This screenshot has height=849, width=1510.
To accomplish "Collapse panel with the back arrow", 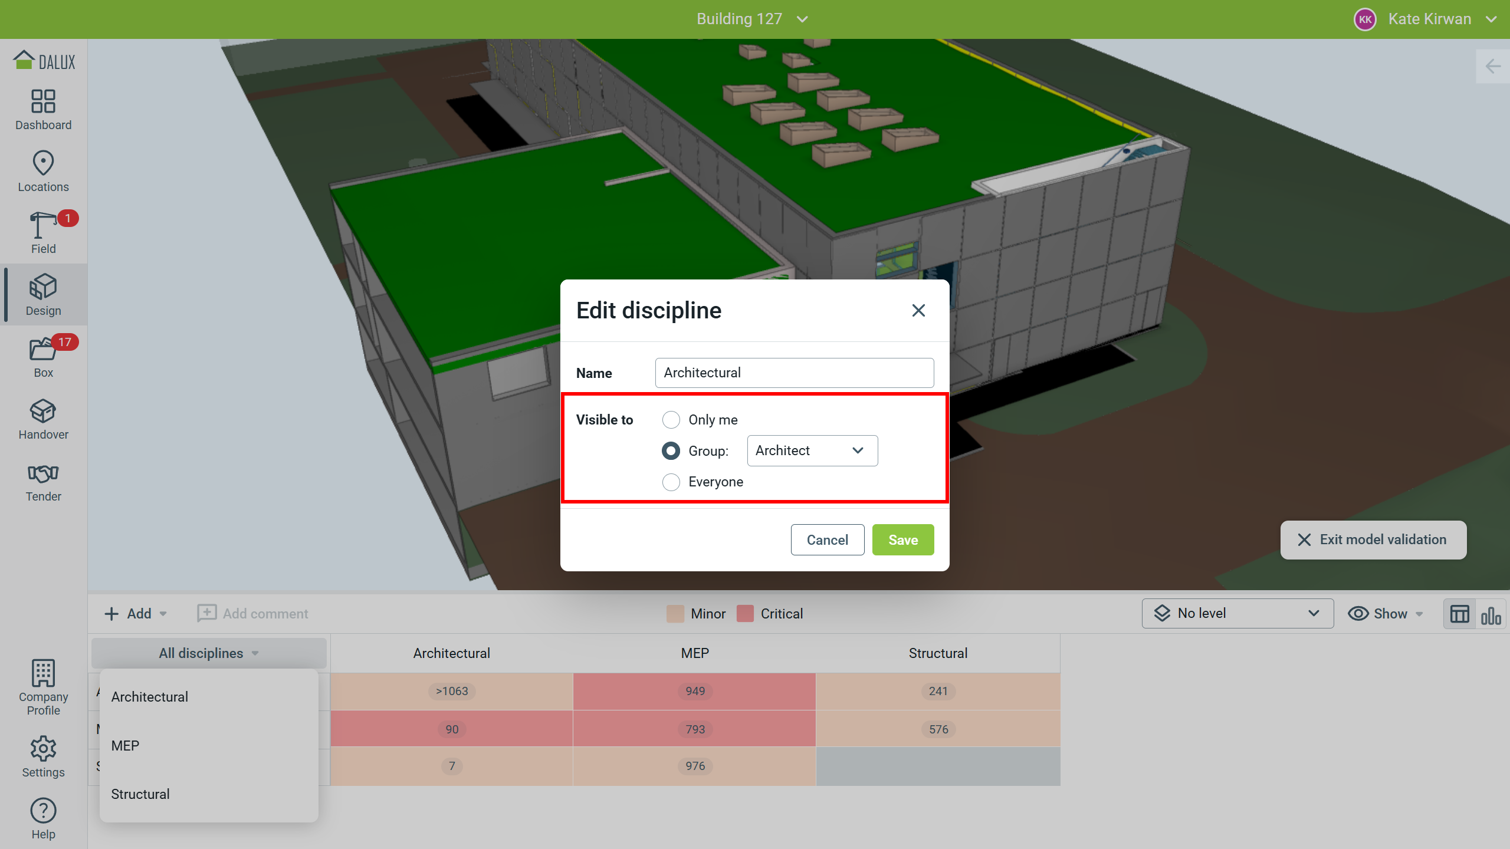I will pos(1493,66).
